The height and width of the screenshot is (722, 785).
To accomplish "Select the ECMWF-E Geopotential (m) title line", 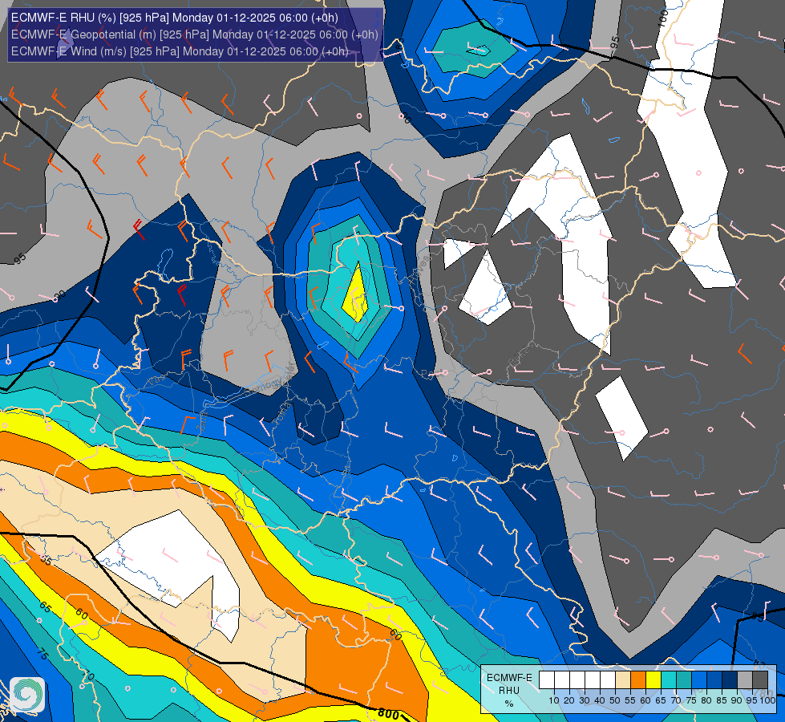I will [194, 34].
